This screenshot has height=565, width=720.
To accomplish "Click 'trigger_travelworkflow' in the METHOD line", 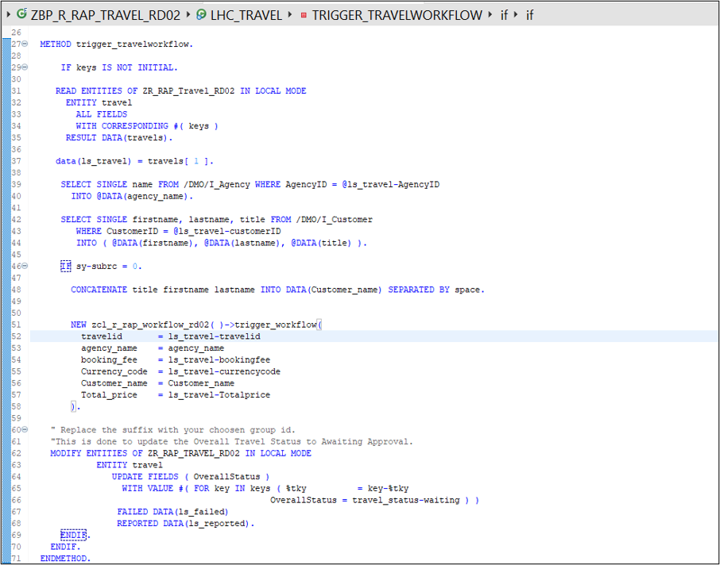I will coord(133,44).
